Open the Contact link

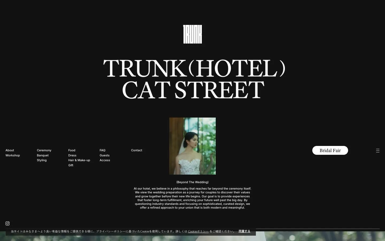(137, 150)
